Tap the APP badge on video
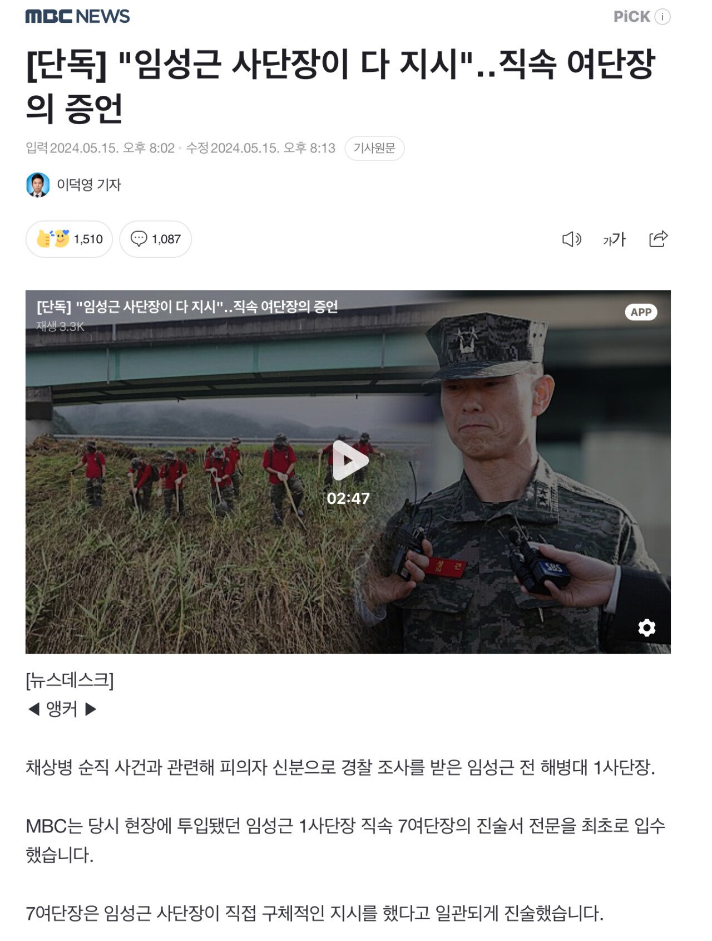712x941 pixels. click(641, 312)
